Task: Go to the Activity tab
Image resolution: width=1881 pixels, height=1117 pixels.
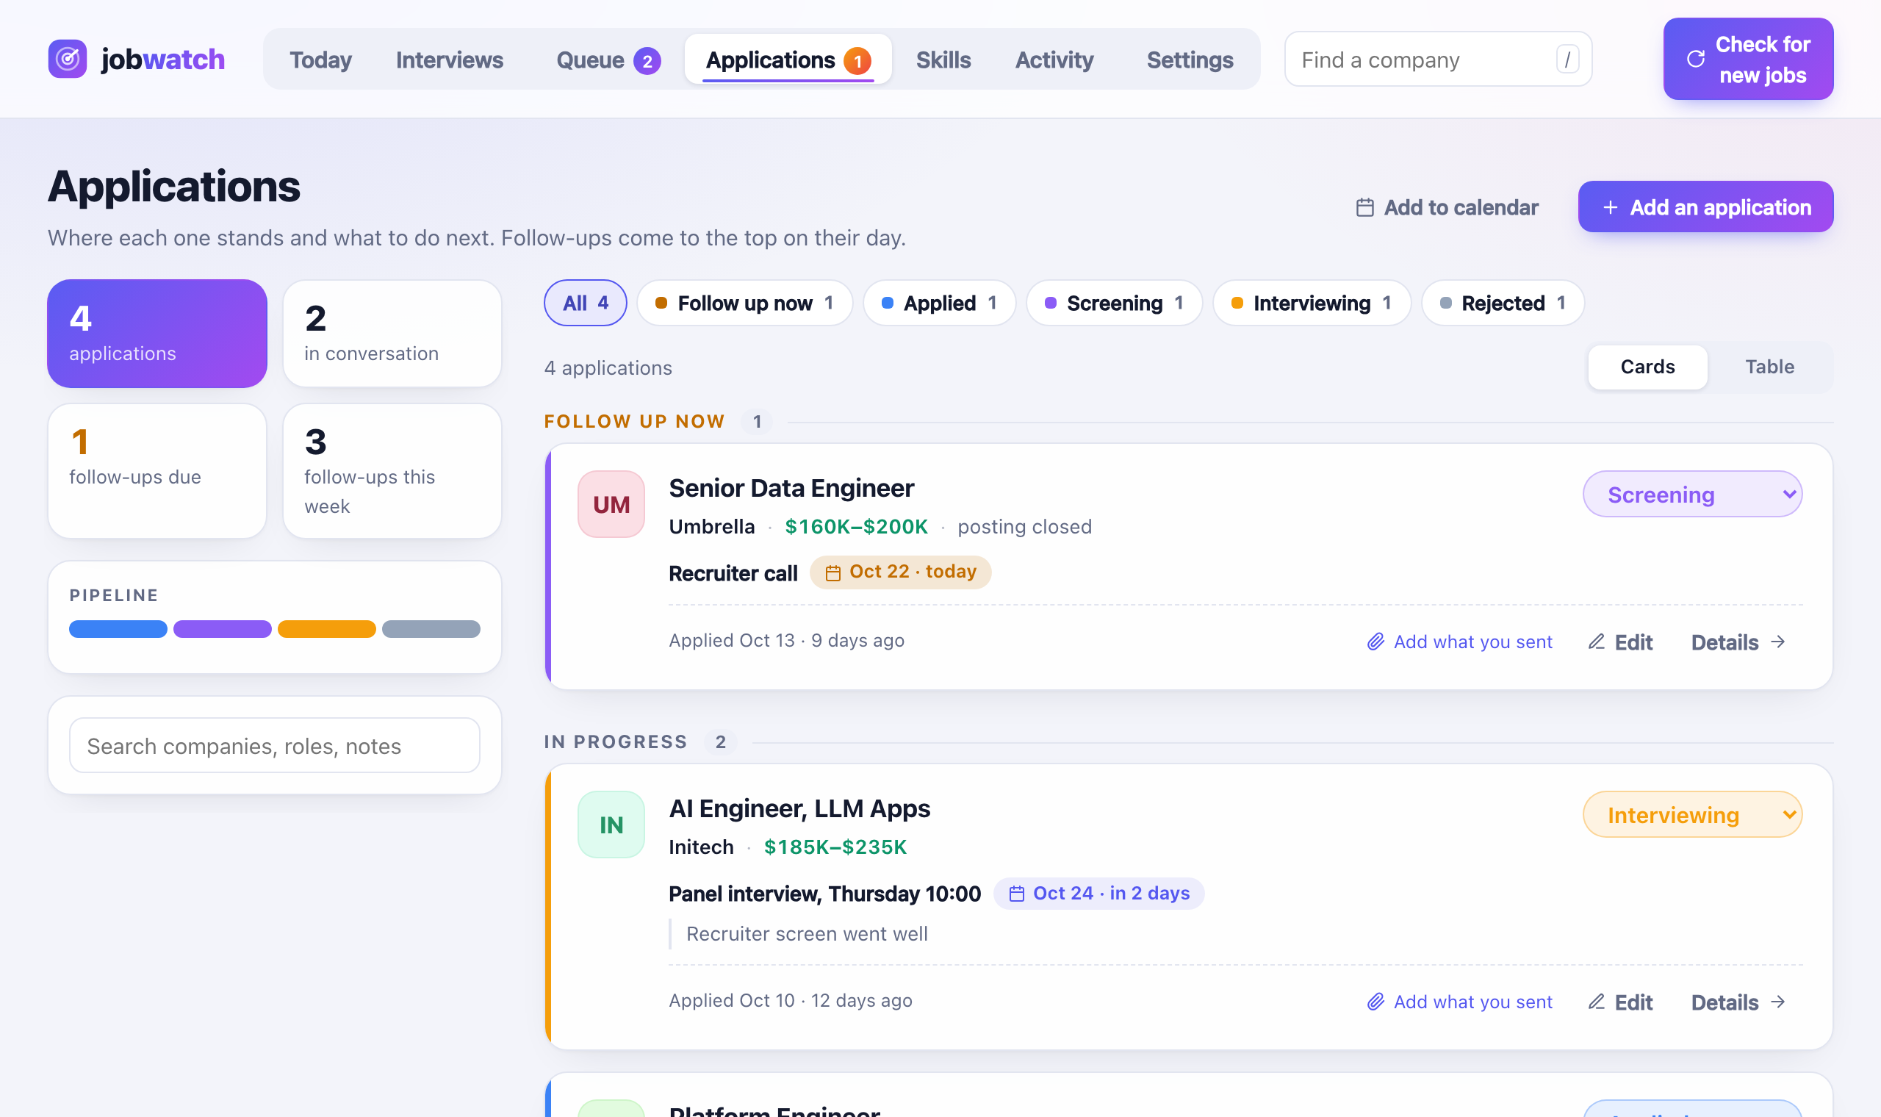Action: 1054,60
